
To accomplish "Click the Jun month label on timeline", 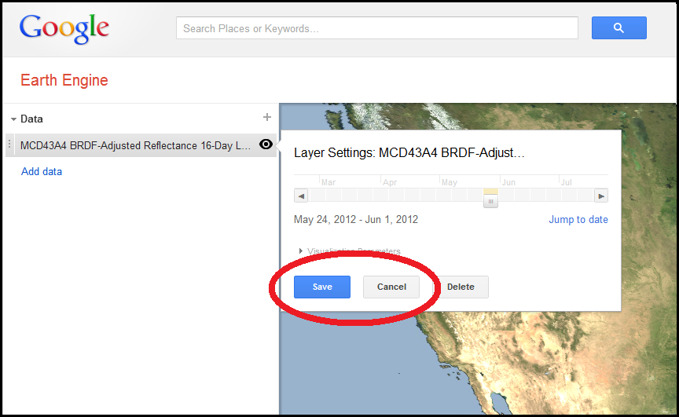I will point(508,182).
